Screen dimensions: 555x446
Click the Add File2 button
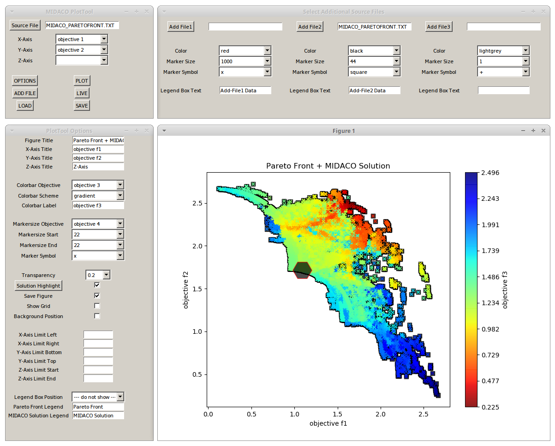point(310,27)
